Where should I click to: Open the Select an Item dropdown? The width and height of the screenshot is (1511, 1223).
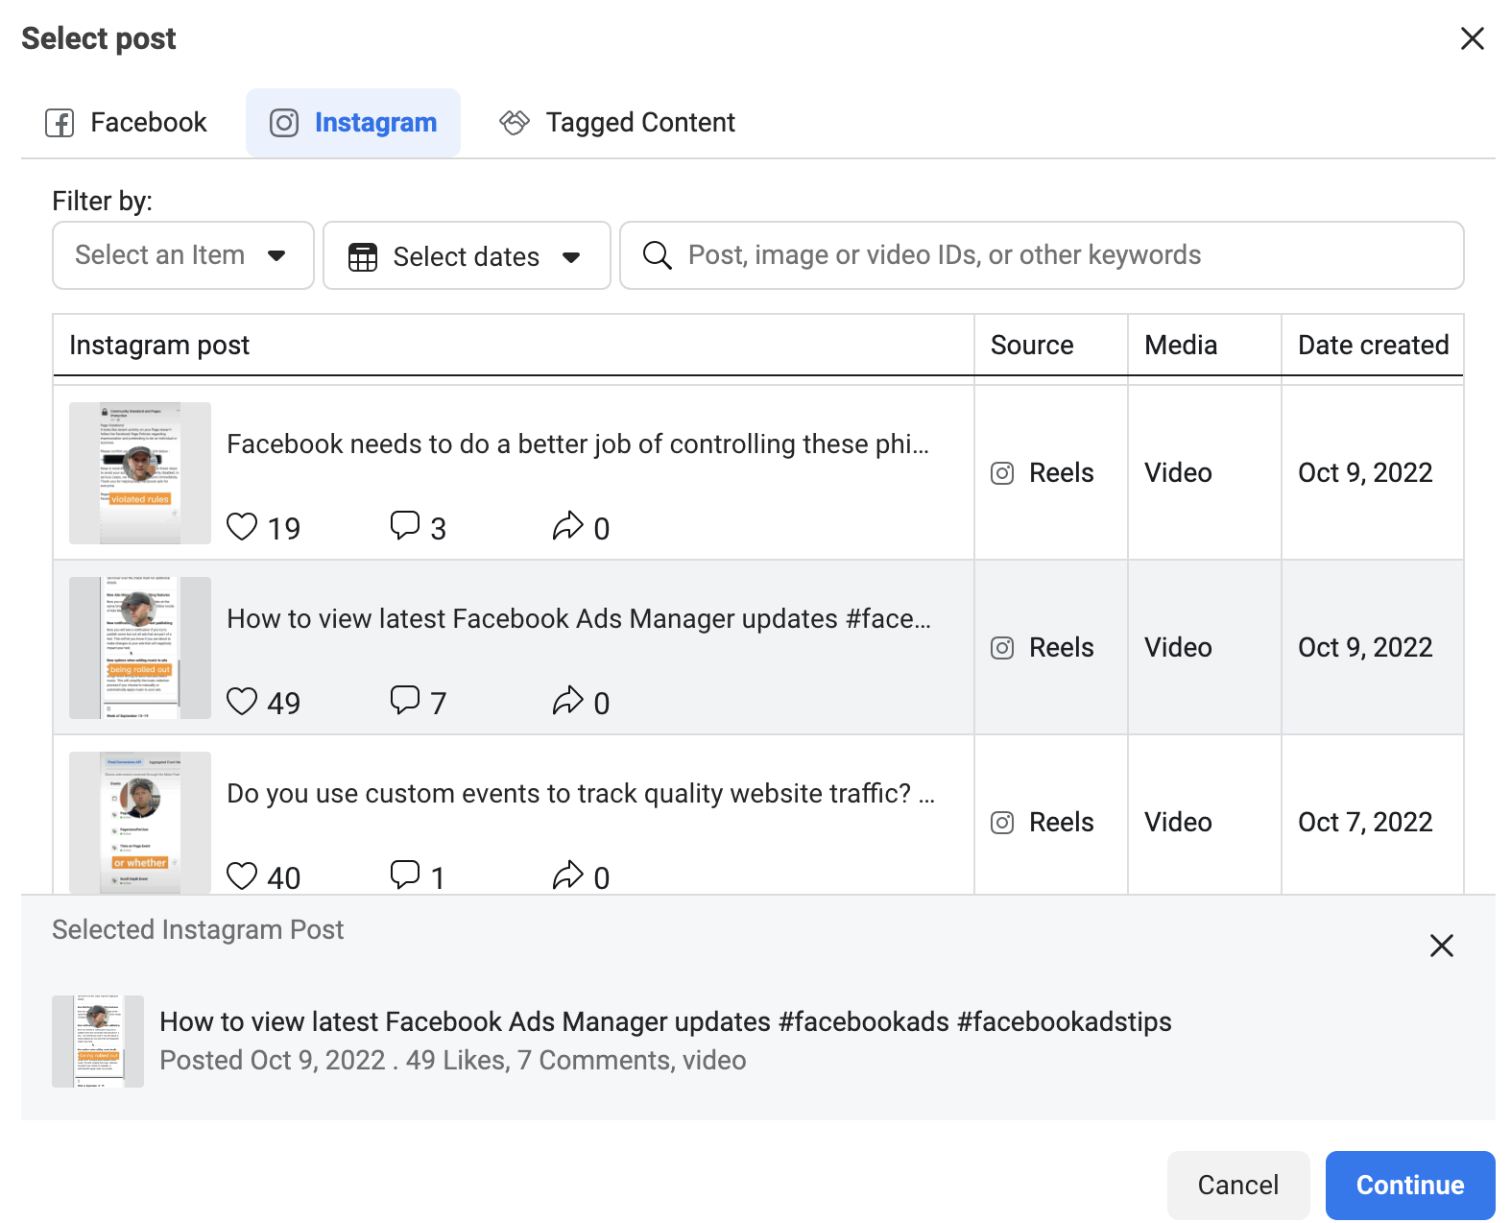pyautogui.click(x=183, y=255)
